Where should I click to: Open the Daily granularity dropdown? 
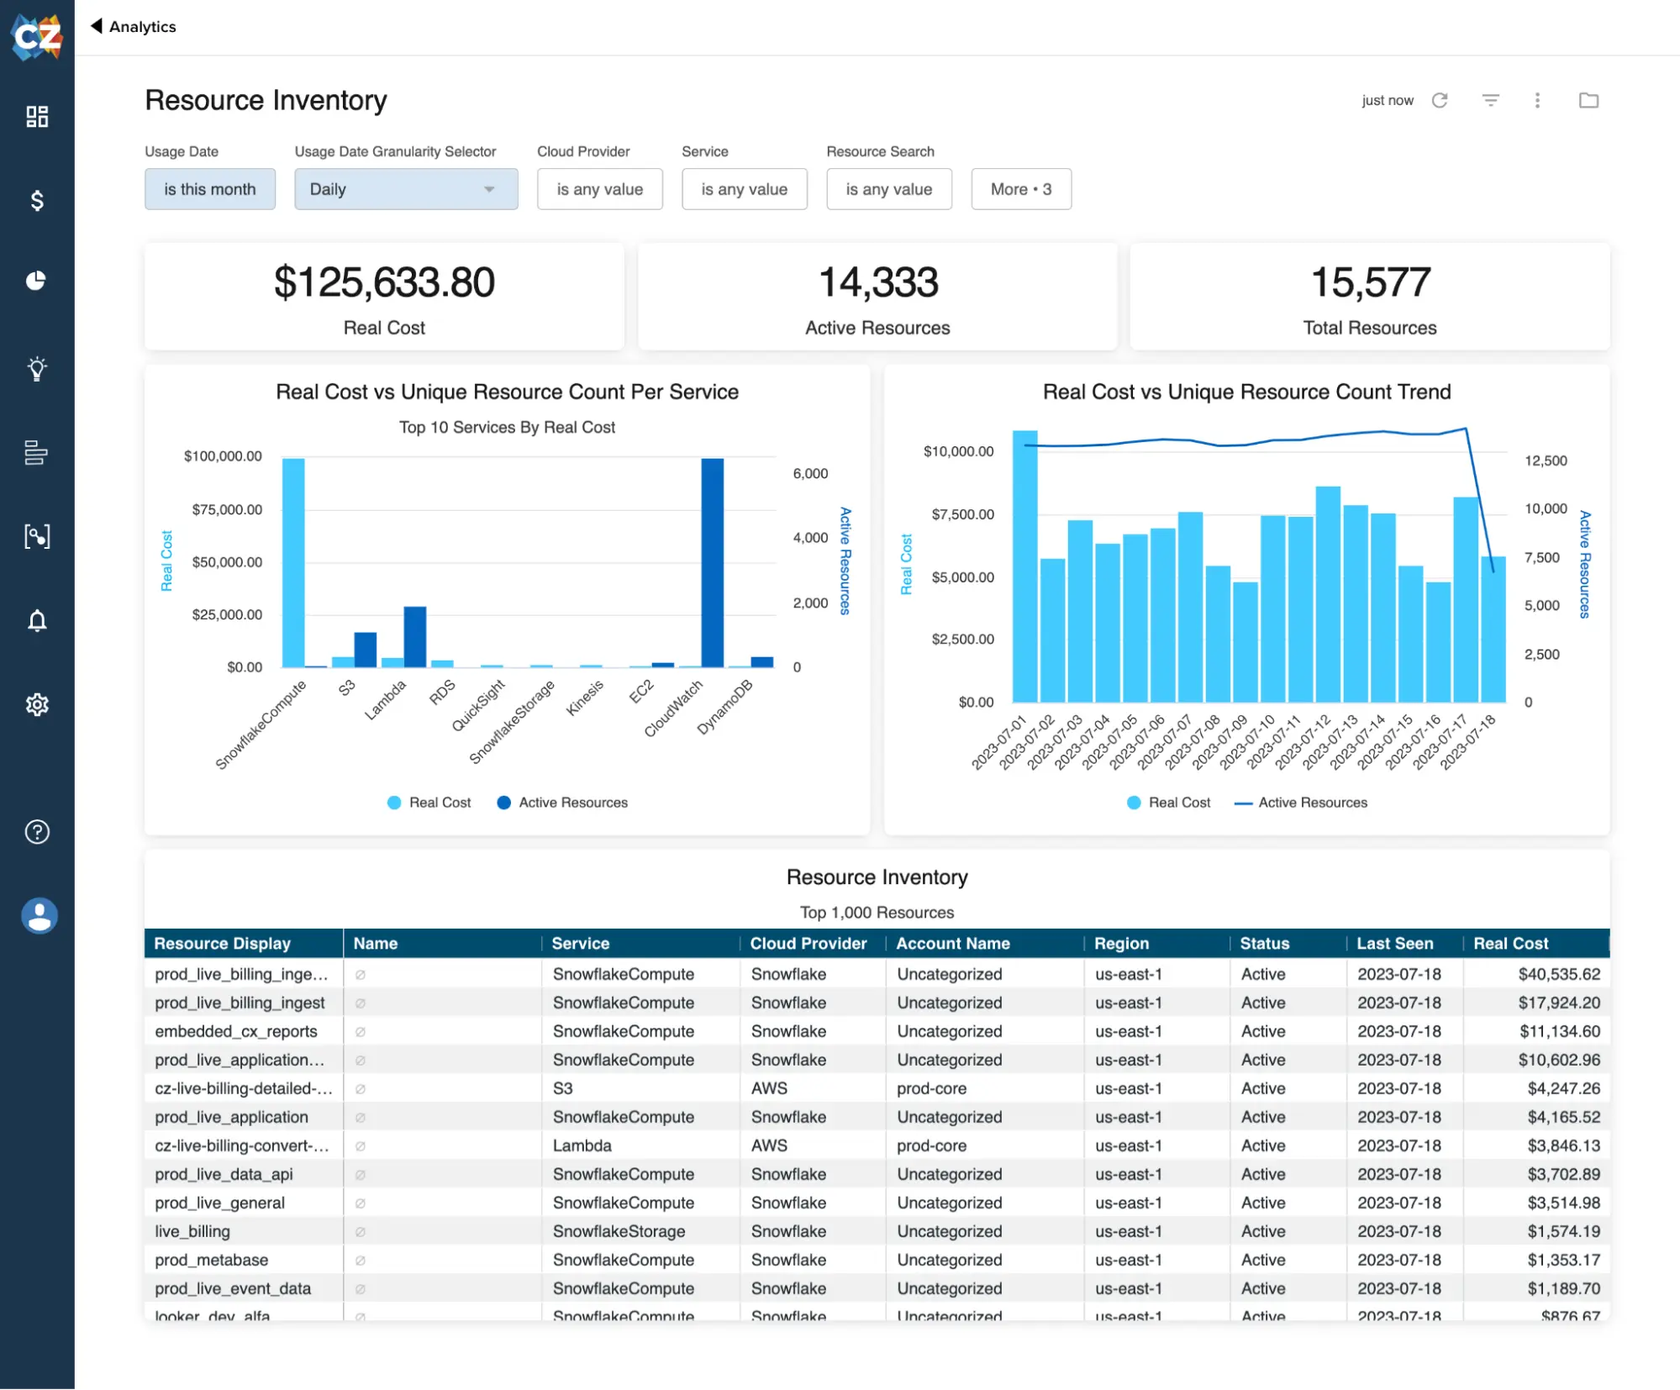click(406, 189)
